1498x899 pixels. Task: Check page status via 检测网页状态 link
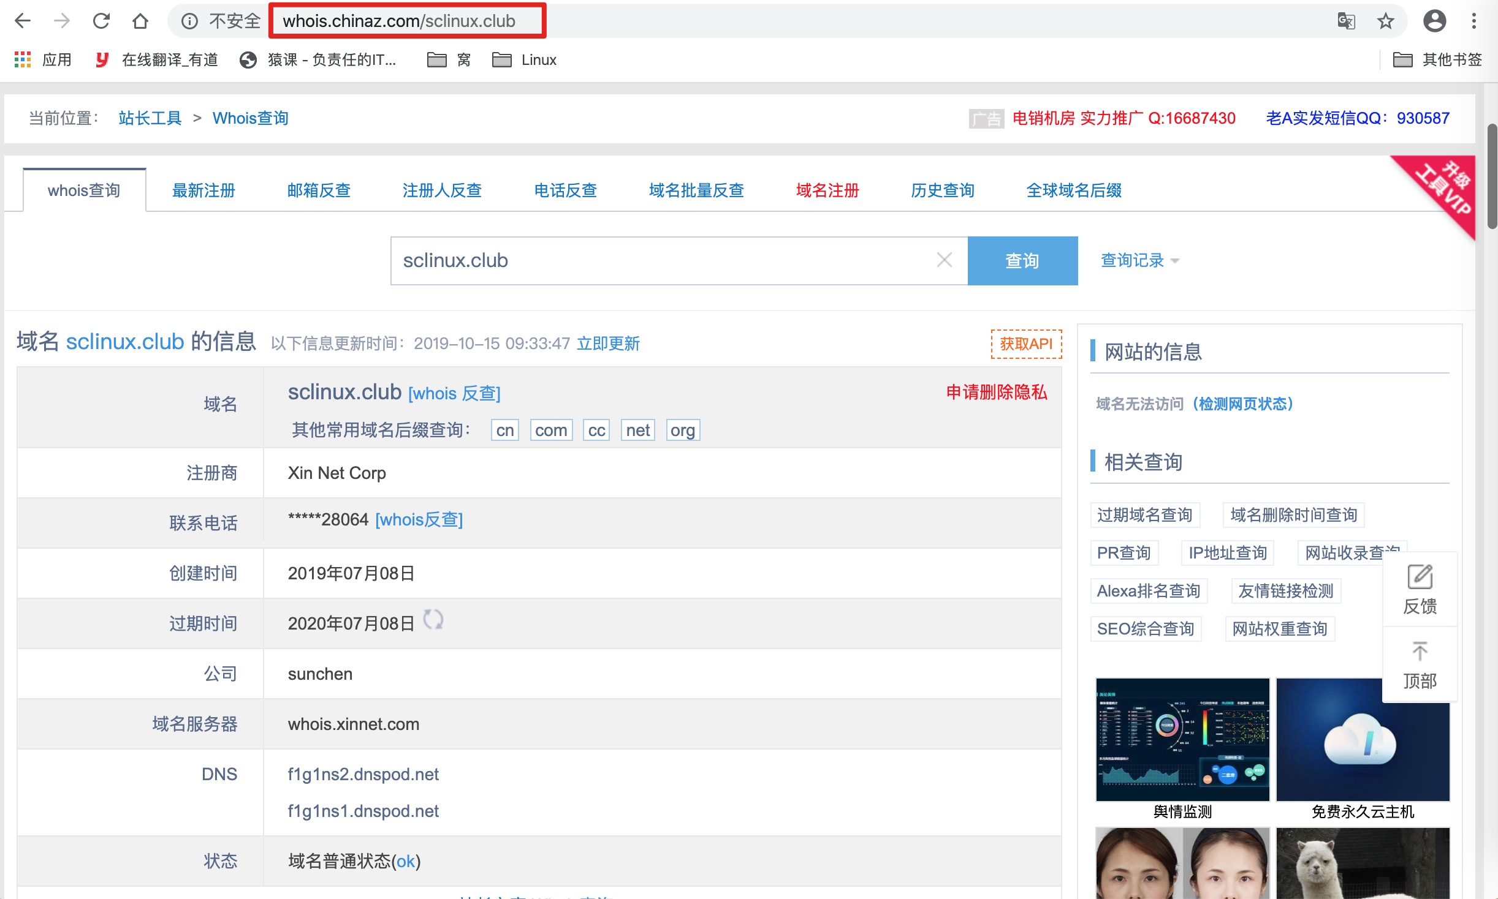(1243, 404)
